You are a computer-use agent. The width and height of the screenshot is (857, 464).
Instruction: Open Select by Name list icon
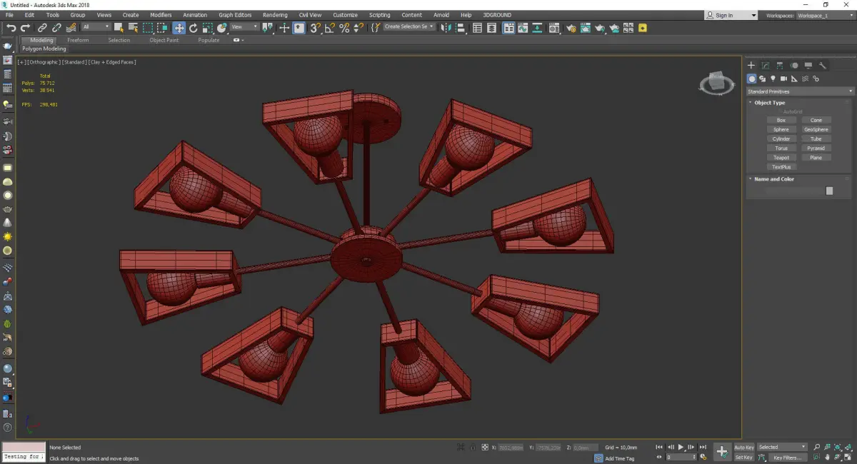tap(133, 28)
